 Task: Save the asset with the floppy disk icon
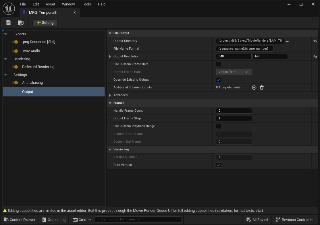tap(8, 23)
